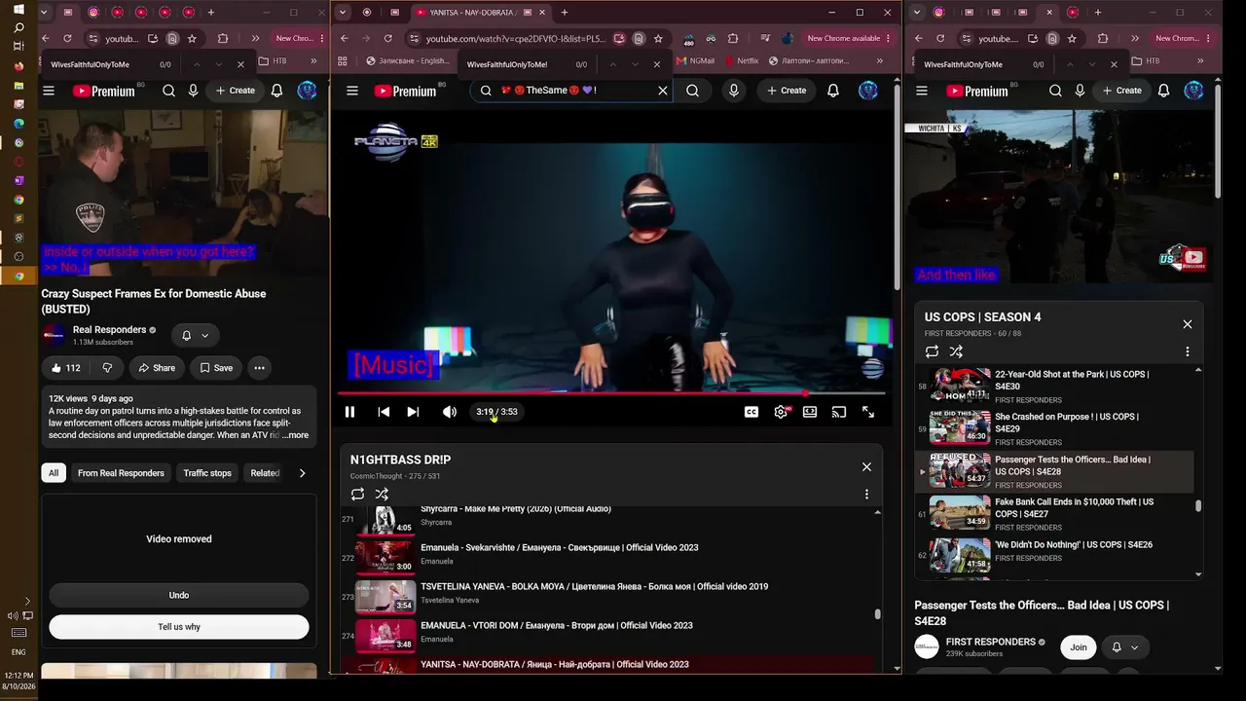Bookmark this page using the star in the middle browser
The height and width of the screenshot is (701, 1246).
click(658, 39)
